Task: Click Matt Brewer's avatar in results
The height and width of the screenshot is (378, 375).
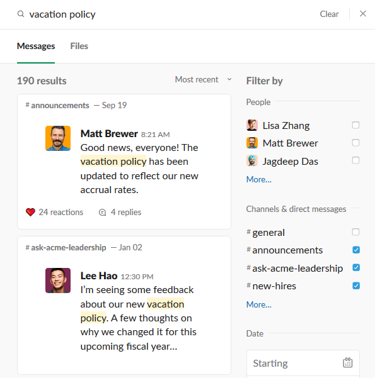Action: (58, 138)
